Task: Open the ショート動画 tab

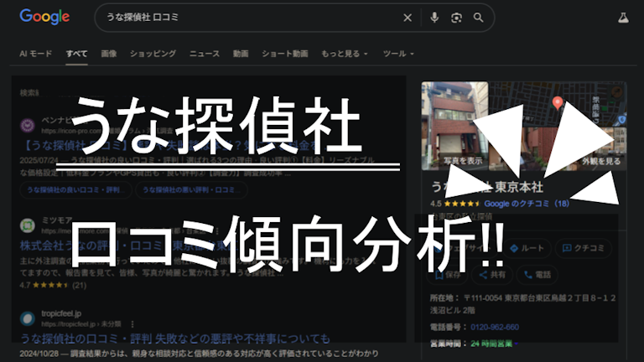Action: tap(285, 54)
